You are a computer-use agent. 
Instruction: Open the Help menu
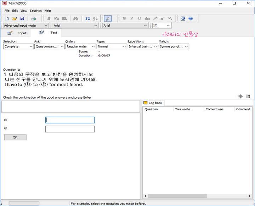pos(48,11)
